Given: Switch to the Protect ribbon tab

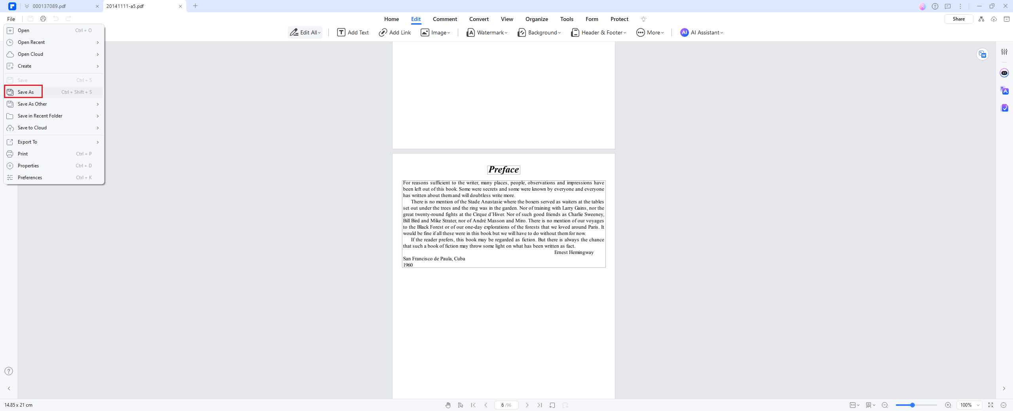Looking at the screenshot, I should pos(619,19).
